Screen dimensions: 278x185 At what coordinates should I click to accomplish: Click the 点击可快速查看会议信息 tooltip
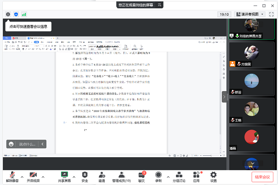coord(28,26)
